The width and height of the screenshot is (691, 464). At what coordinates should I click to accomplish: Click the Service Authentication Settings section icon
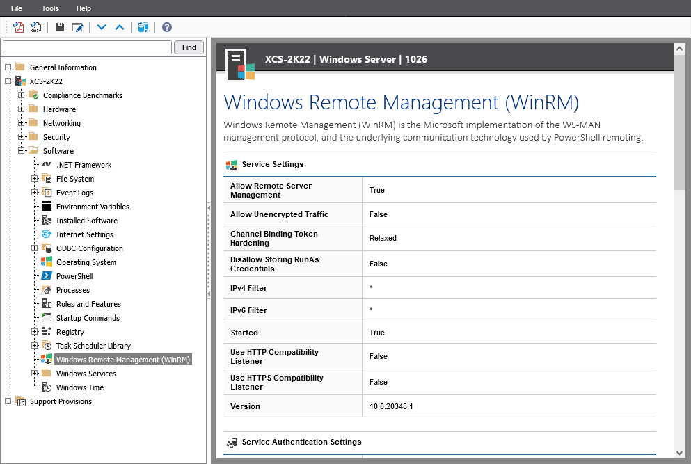(232, 442)
